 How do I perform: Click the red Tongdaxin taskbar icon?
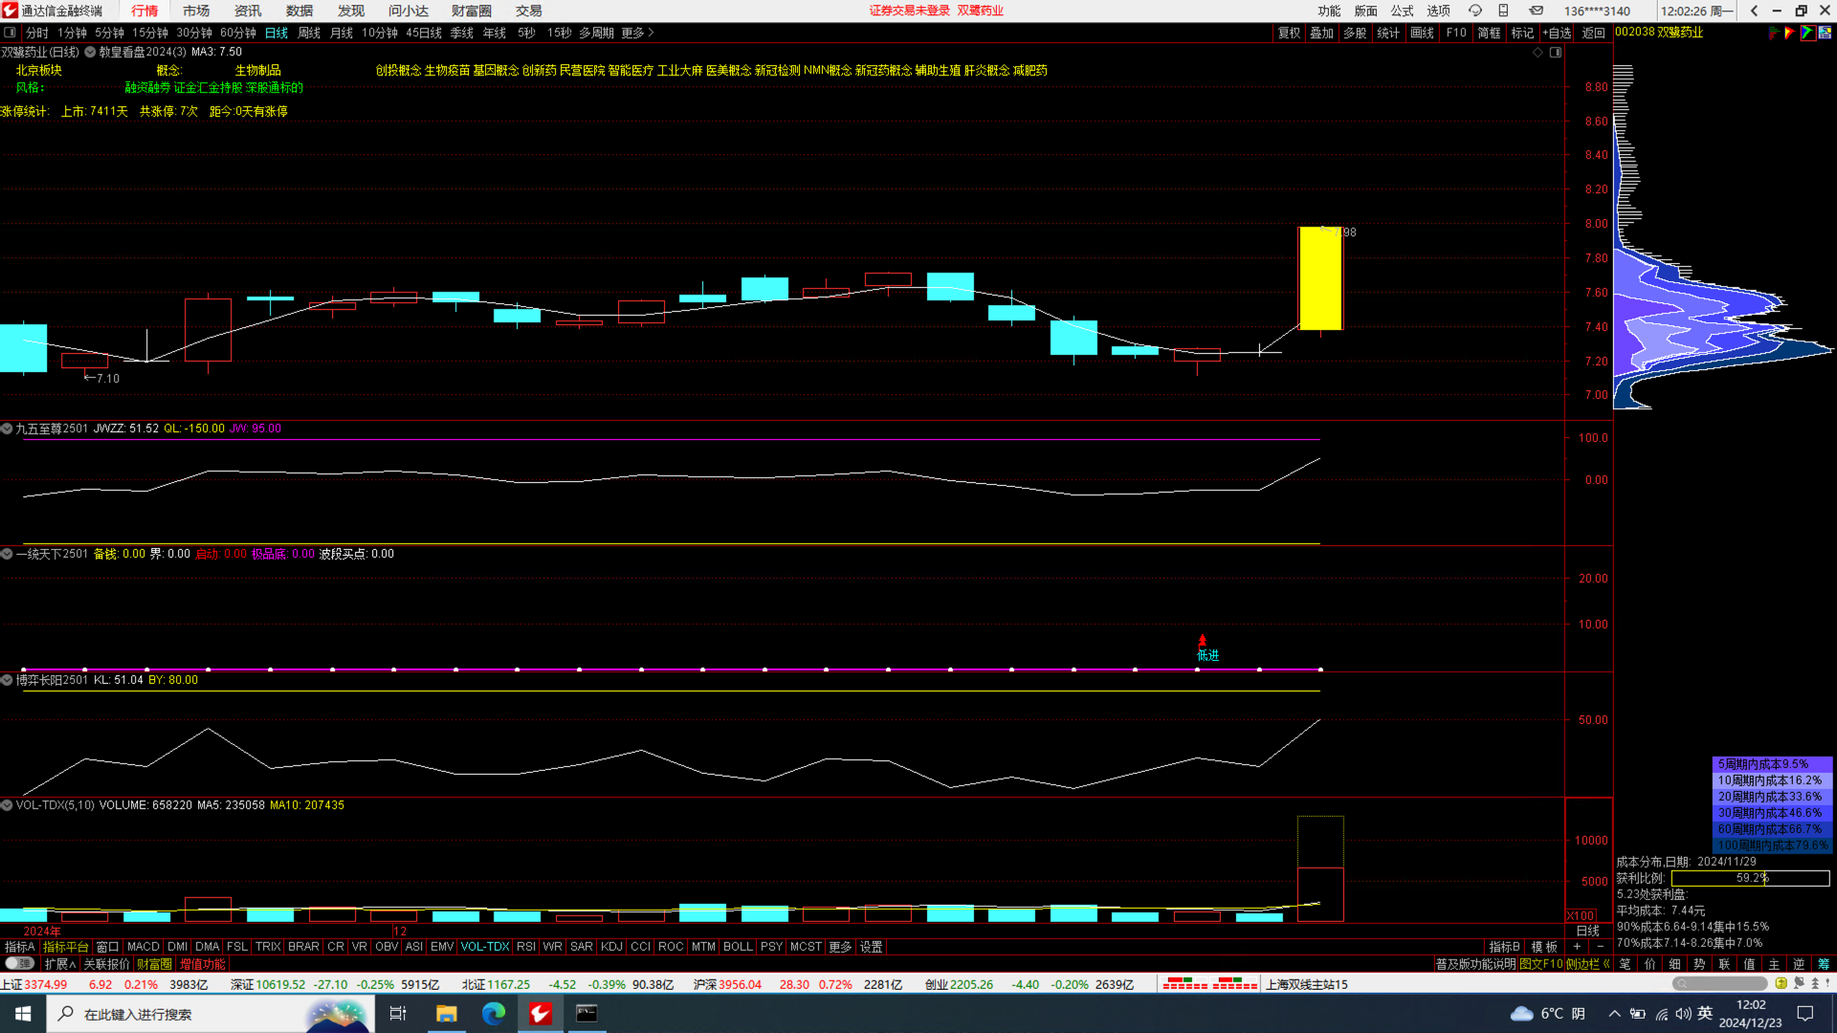(540, 1013)
